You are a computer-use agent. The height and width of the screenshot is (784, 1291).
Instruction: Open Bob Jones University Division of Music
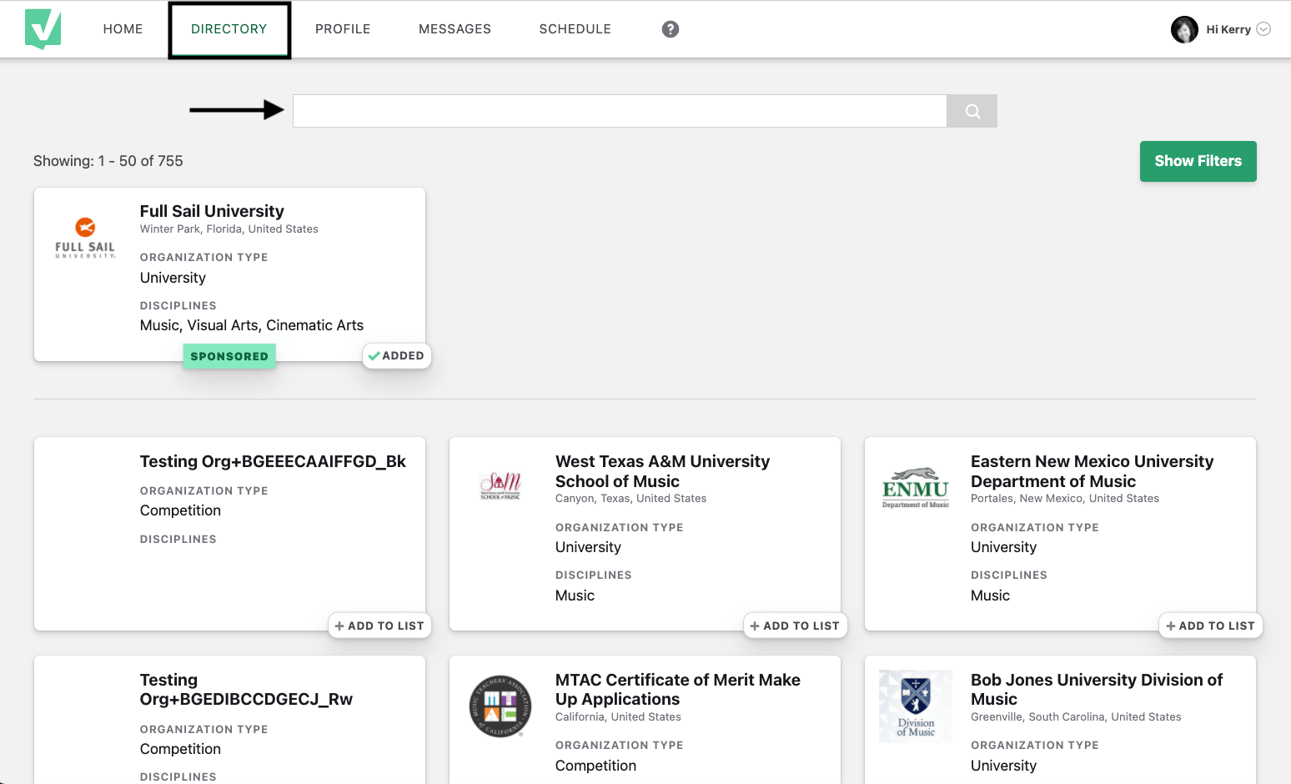(x=1097, y=690)
